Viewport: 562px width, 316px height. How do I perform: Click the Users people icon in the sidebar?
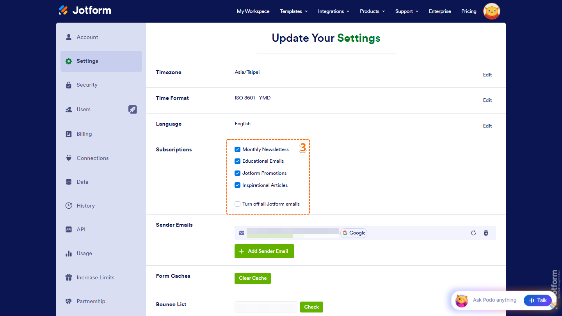69,110
